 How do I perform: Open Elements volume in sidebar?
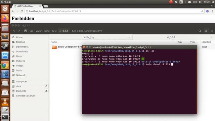[x=21, y=91]
